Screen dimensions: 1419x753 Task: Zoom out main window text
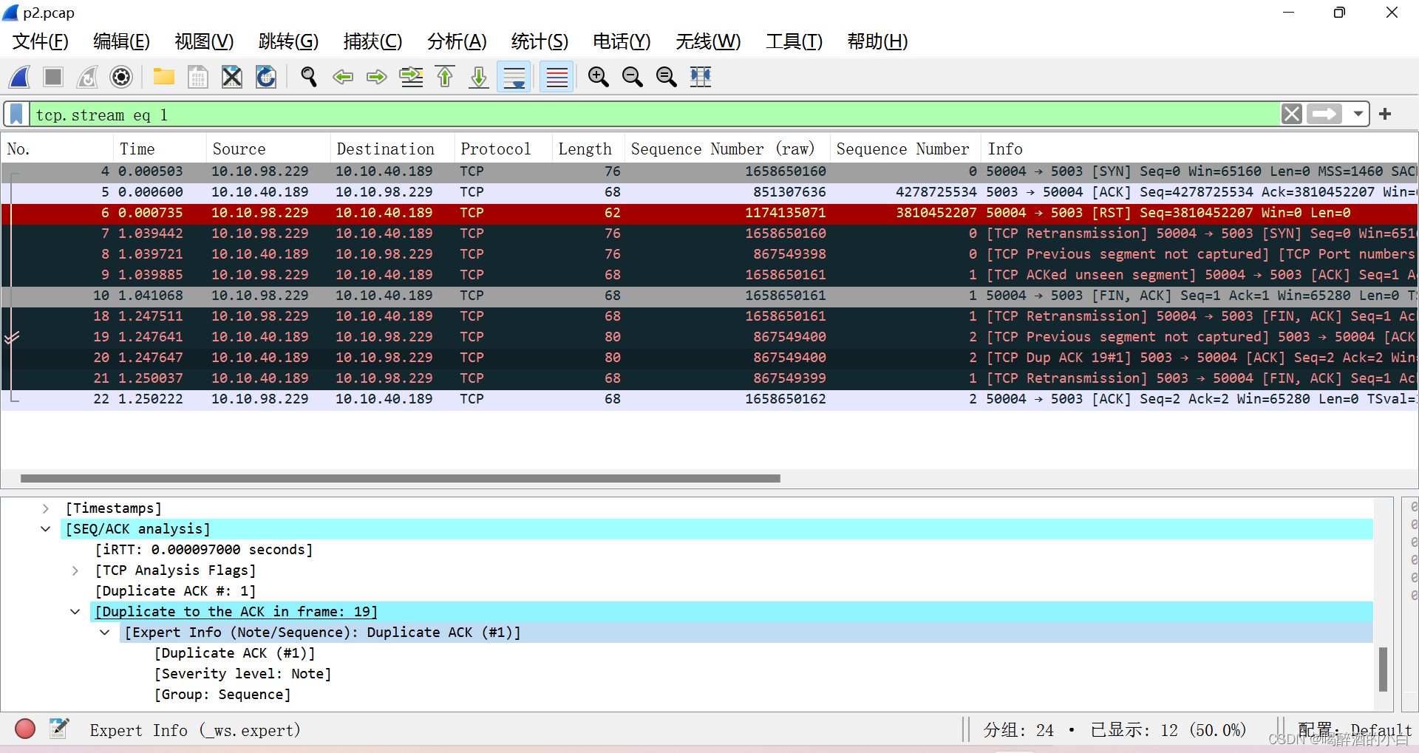coord(632,77)
